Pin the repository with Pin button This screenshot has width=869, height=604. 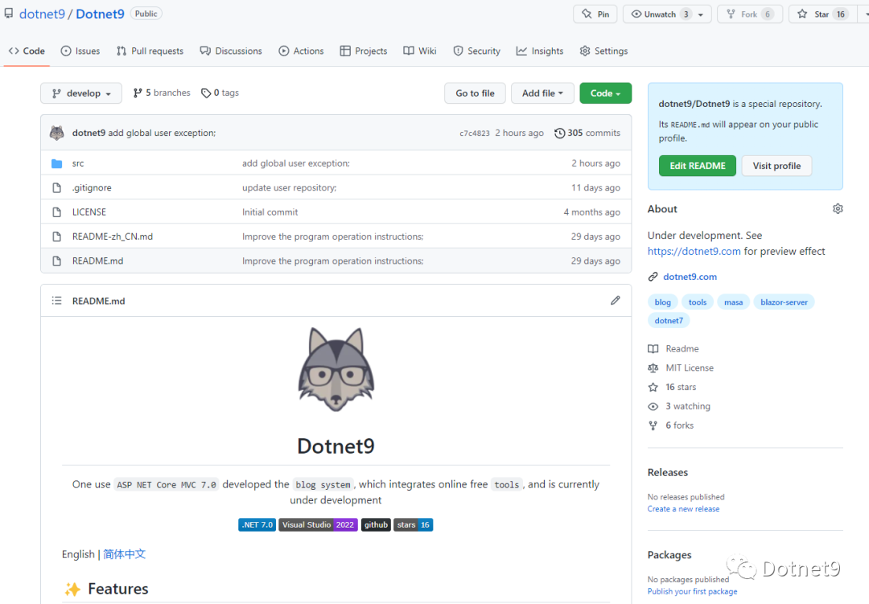595,14
